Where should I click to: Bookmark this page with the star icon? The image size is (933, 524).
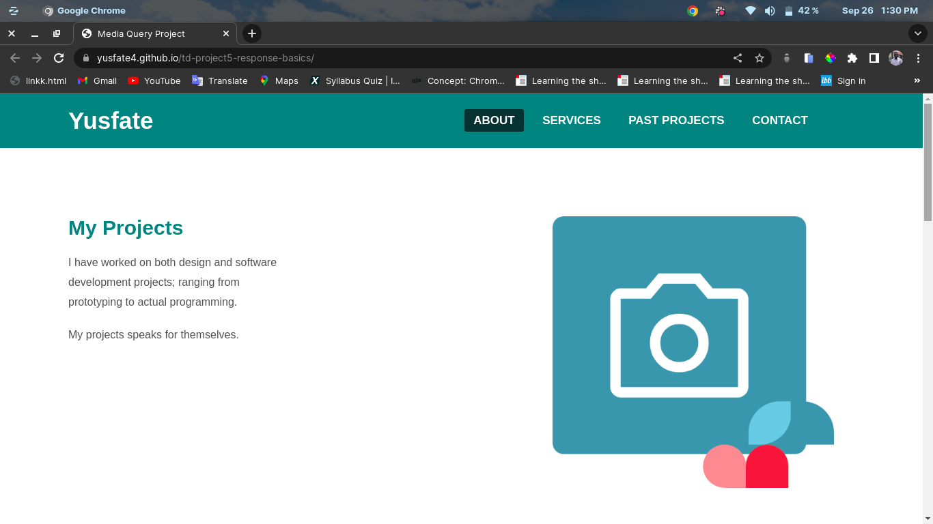(760, 58)
